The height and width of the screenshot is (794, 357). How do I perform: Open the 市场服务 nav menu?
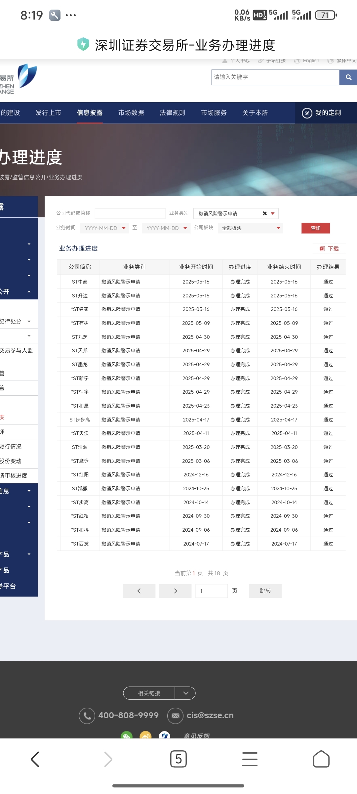pyautogui.click(x=214, y=113)
